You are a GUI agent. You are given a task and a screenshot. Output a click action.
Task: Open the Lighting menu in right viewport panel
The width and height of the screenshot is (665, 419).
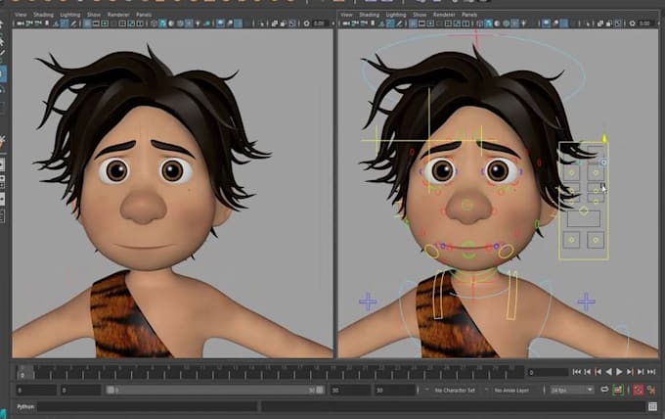coord(396,15)
